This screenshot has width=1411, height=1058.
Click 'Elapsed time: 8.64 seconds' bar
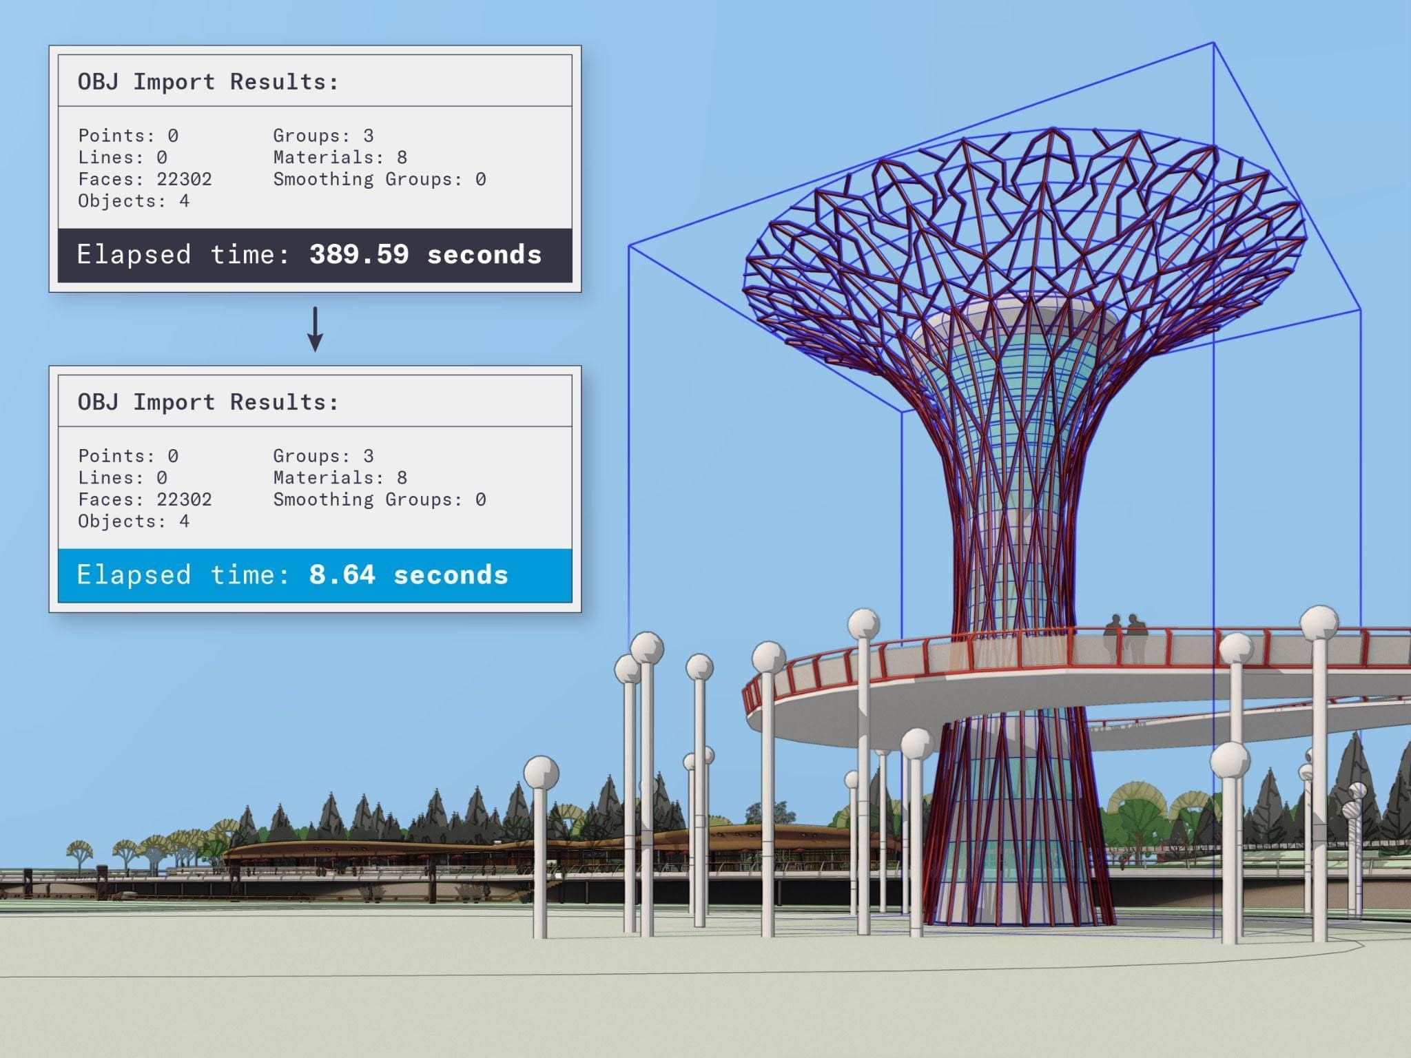[315, 576]
